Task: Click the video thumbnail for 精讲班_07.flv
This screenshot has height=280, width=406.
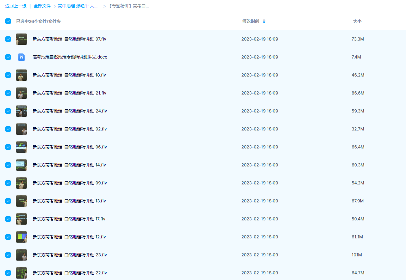Action: click(21, 39)
